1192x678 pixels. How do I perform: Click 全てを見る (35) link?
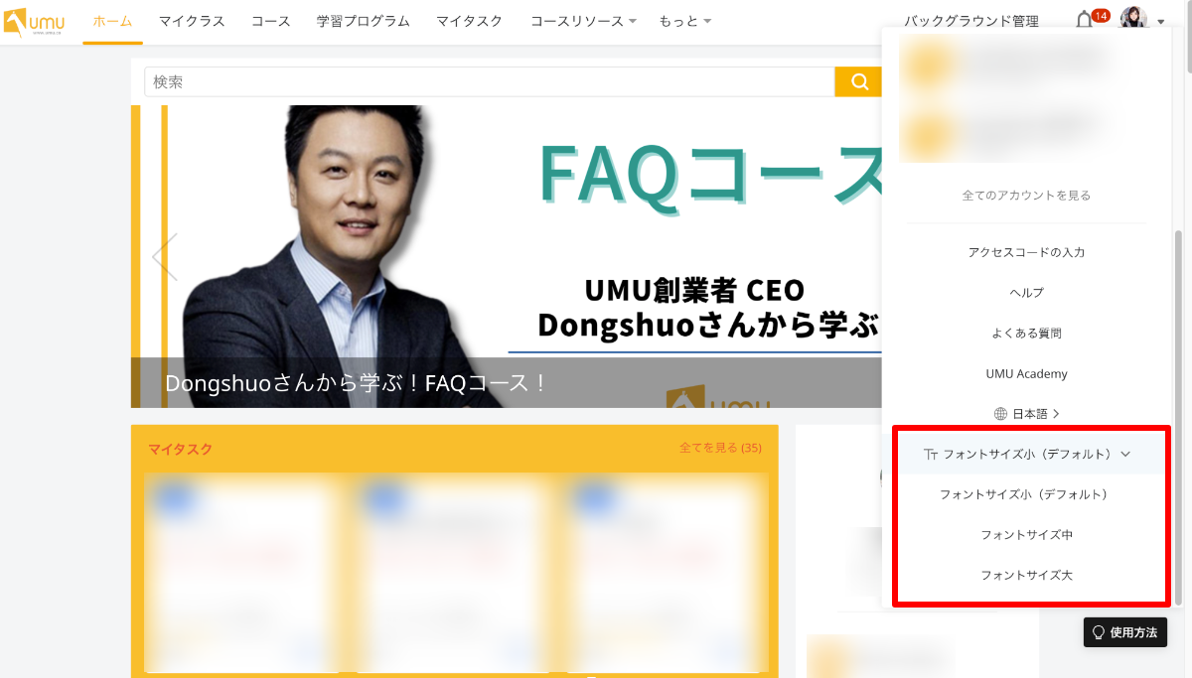click(x=720, y=449)
